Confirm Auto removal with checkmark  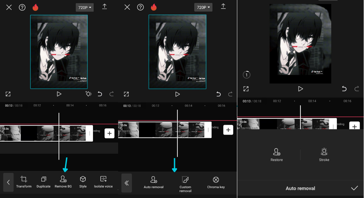tap(354, 188)
